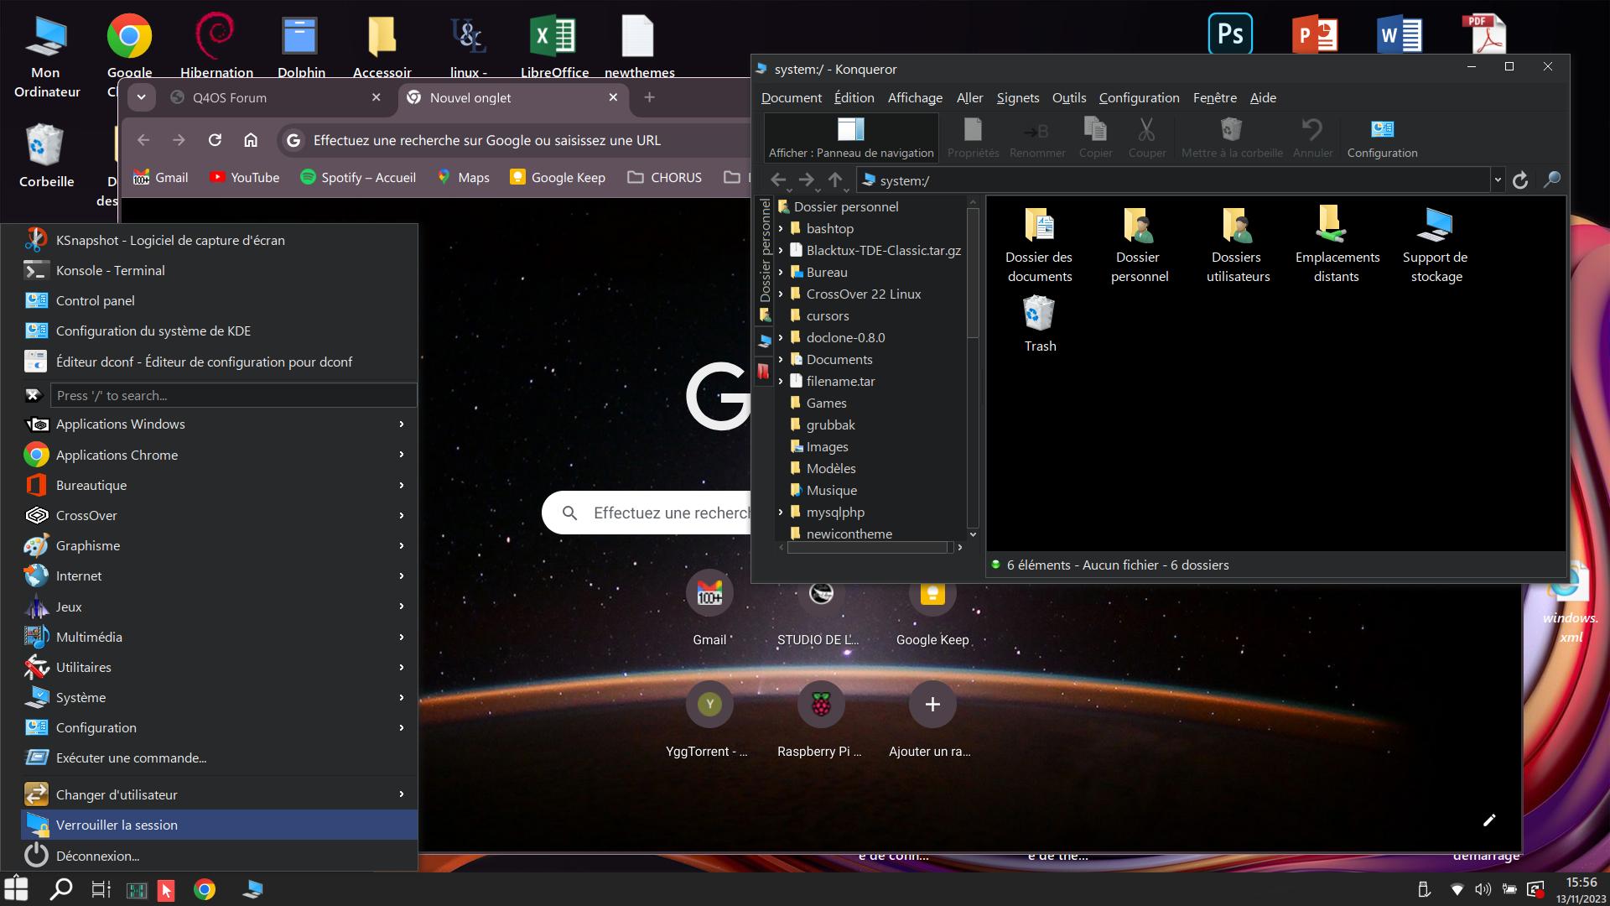
Task: Open the Signets menu in Konqueror
Action: pyautogui.click(x=1017, y=97)
